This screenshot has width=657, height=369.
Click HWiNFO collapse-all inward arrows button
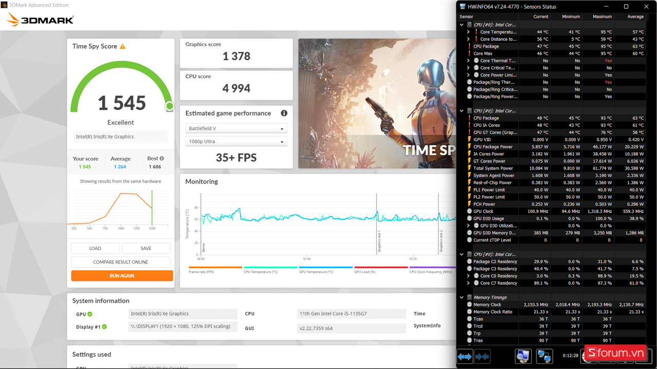click(x=482, y=356)
